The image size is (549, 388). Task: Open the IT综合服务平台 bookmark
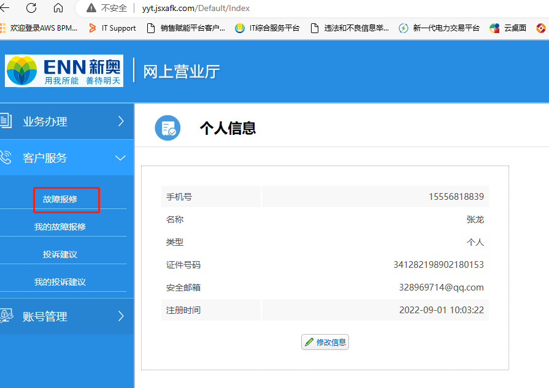click(267, 28)
